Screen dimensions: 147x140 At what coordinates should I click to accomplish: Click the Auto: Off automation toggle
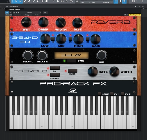click(9, 15)
